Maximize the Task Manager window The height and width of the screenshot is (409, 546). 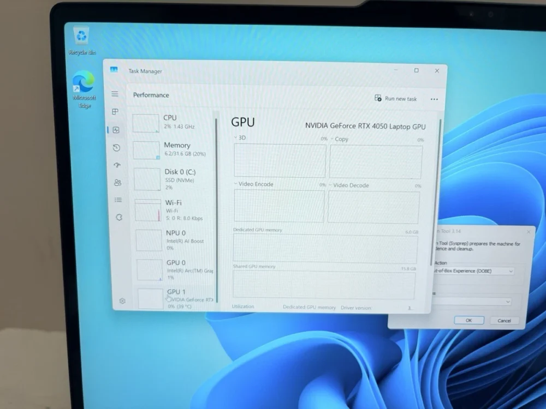coord(416,70)
